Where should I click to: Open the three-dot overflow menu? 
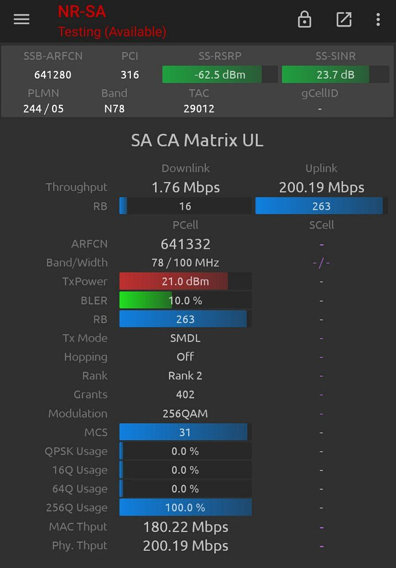click(378, 19)
